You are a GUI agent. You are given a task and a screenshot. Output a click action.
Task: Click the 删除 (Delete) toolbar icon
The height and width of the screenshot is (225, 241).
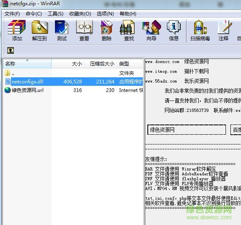coord(107,31)
